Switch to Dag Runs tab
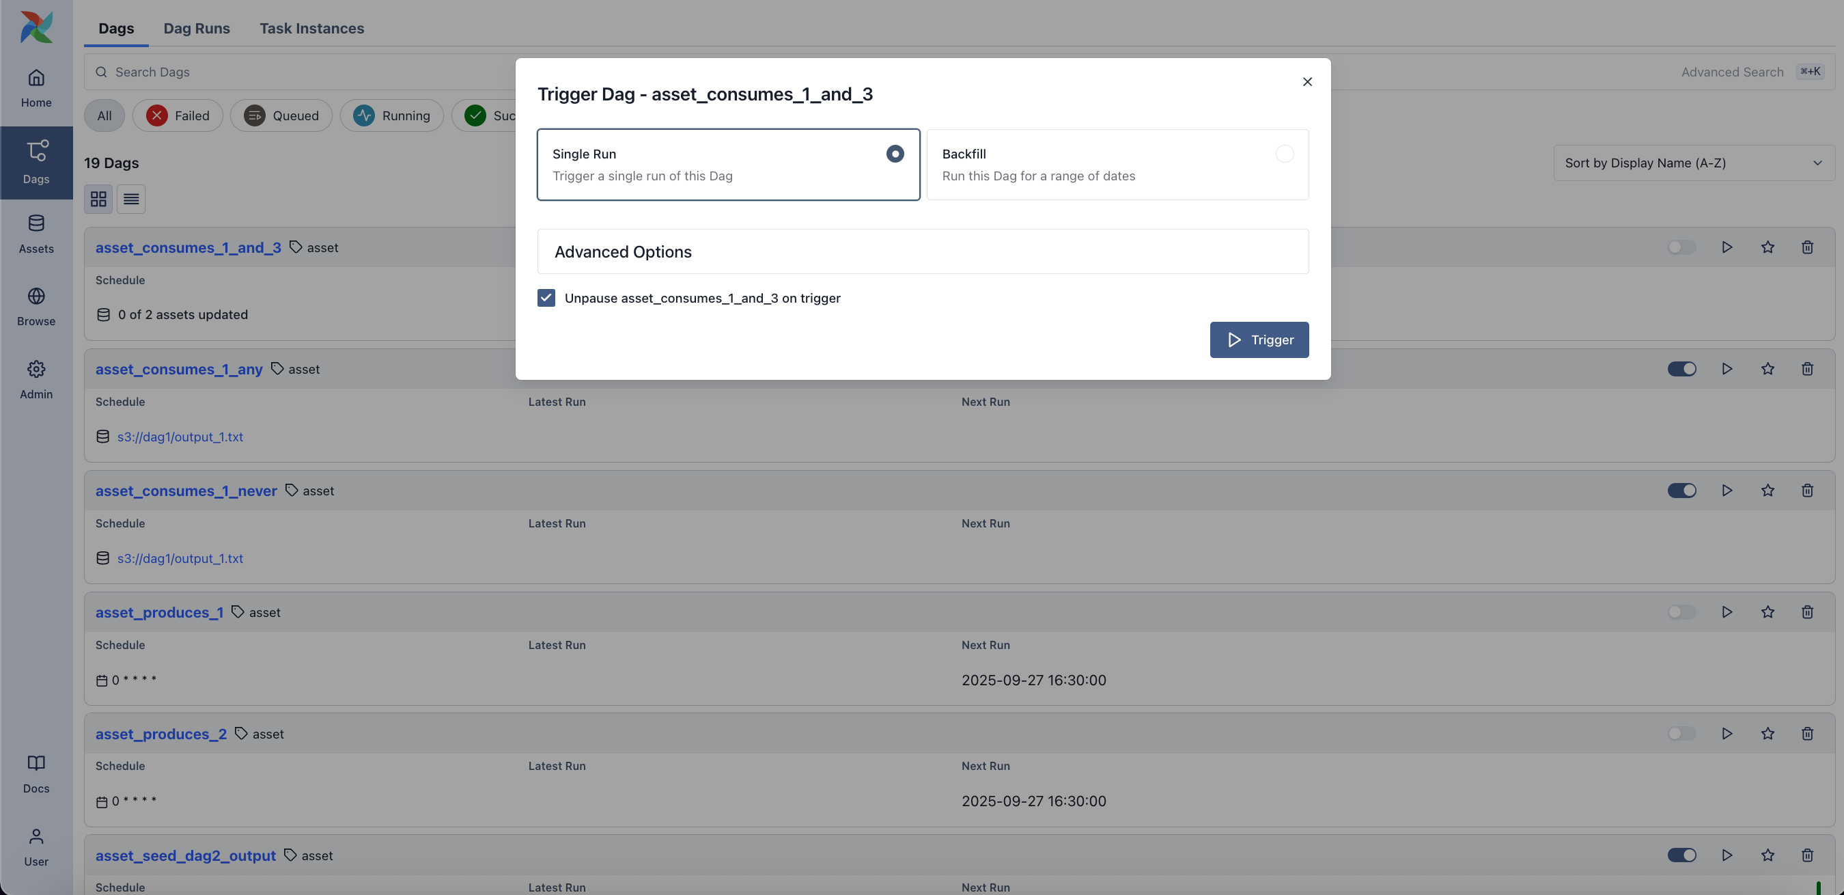 click(196, 29)
